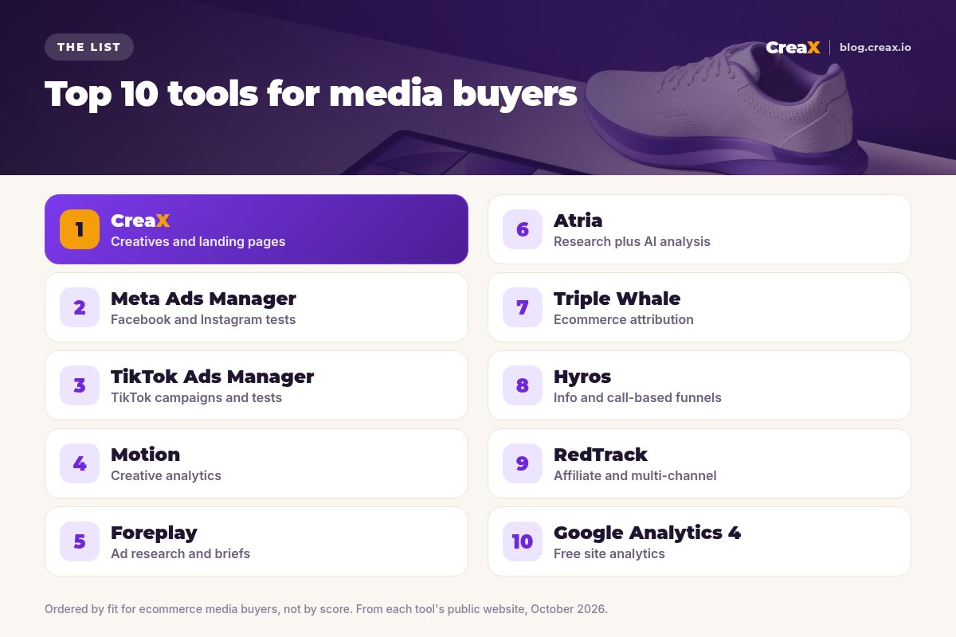Click the headline Top 10 tools for media buyers
The width and height of the screenshot is (956, 637).
click(311, 94)
